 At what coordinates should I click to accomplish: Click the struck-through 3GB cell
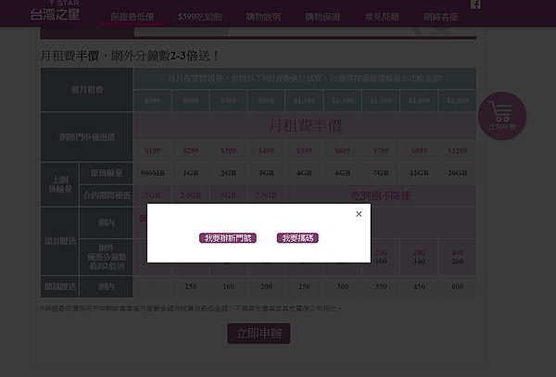266,173
